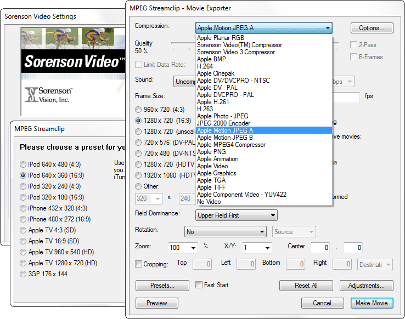Open the Options... button
Viewport: 405px width, 319px height.
click(x=372, y=28)
